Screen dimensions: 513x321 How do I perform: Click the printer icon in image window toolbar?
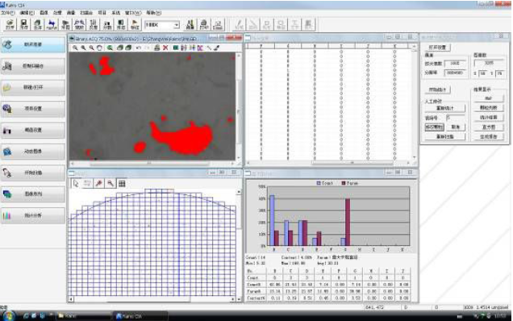(157, 48)
